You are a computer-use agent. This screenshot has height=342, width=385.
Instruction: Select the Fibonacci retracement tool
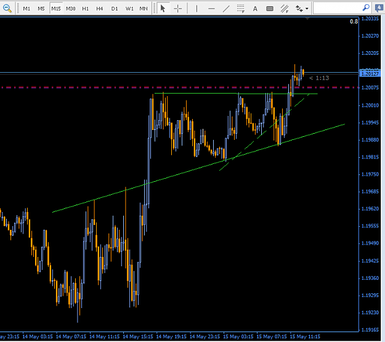[x=241, y=9]
